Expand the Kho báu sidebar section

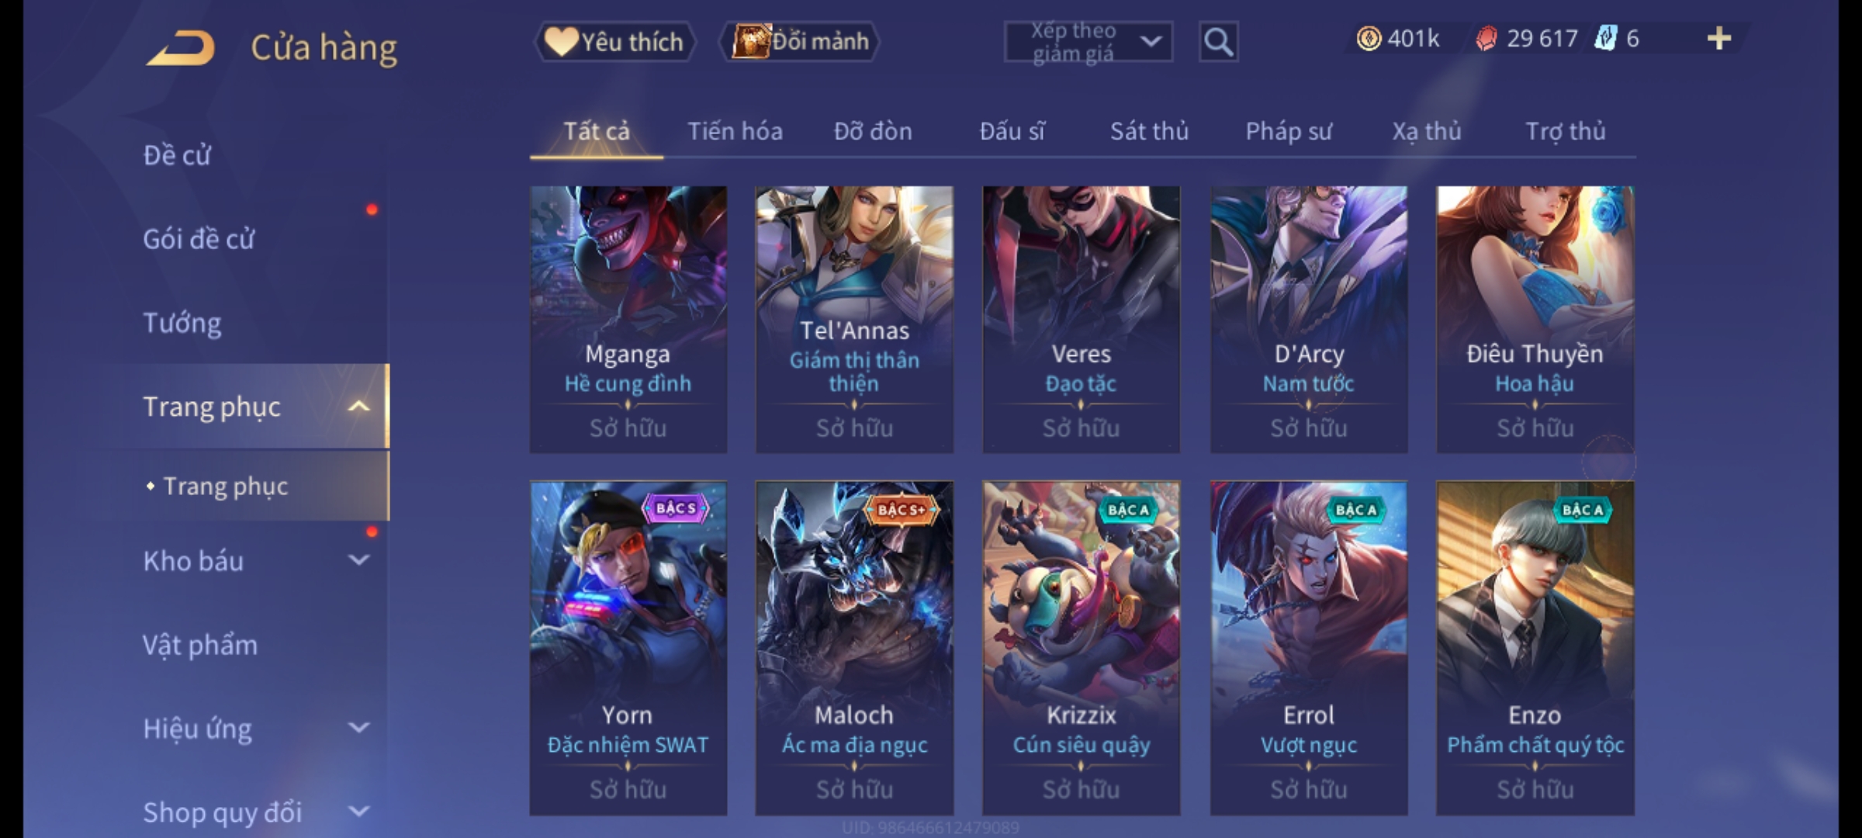coord(358,559)
